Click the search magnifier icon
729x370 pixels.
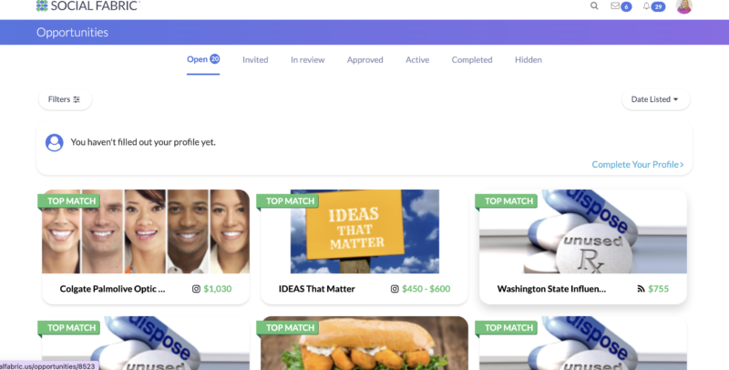click(594, 6)
